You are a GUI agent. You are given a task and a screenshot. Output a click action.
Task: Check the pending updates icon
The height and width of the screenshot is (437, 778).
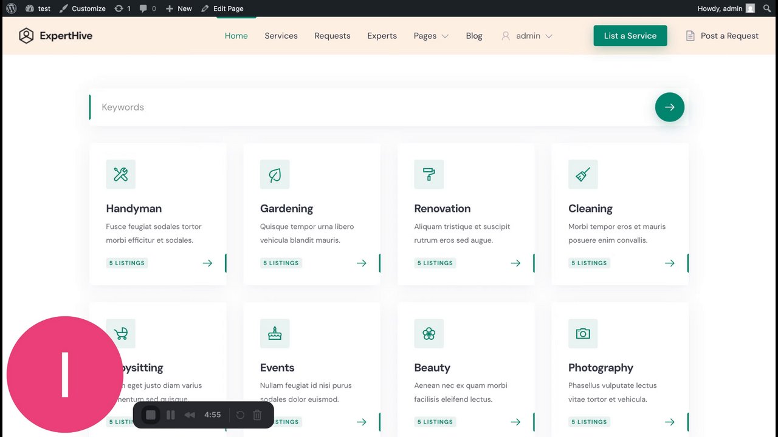point(122,8)
